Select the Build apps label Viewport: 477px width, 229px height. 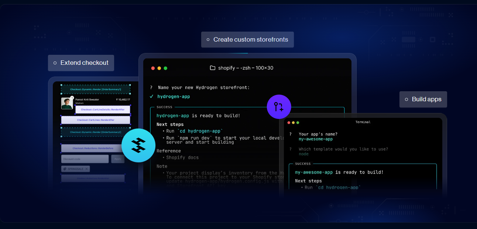(423, 99)
